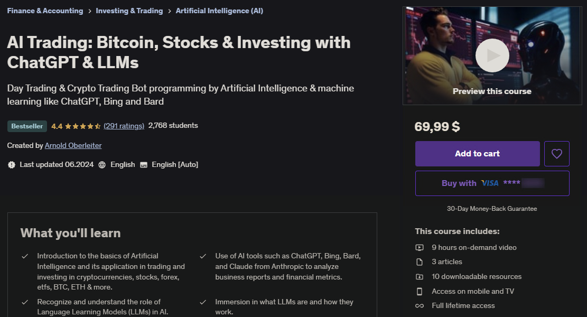Add course to wishlist heart icon

(x=556, y=154)
